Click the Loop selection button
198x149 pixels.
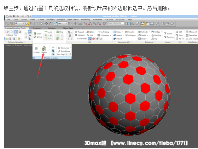tap(48, 32)
